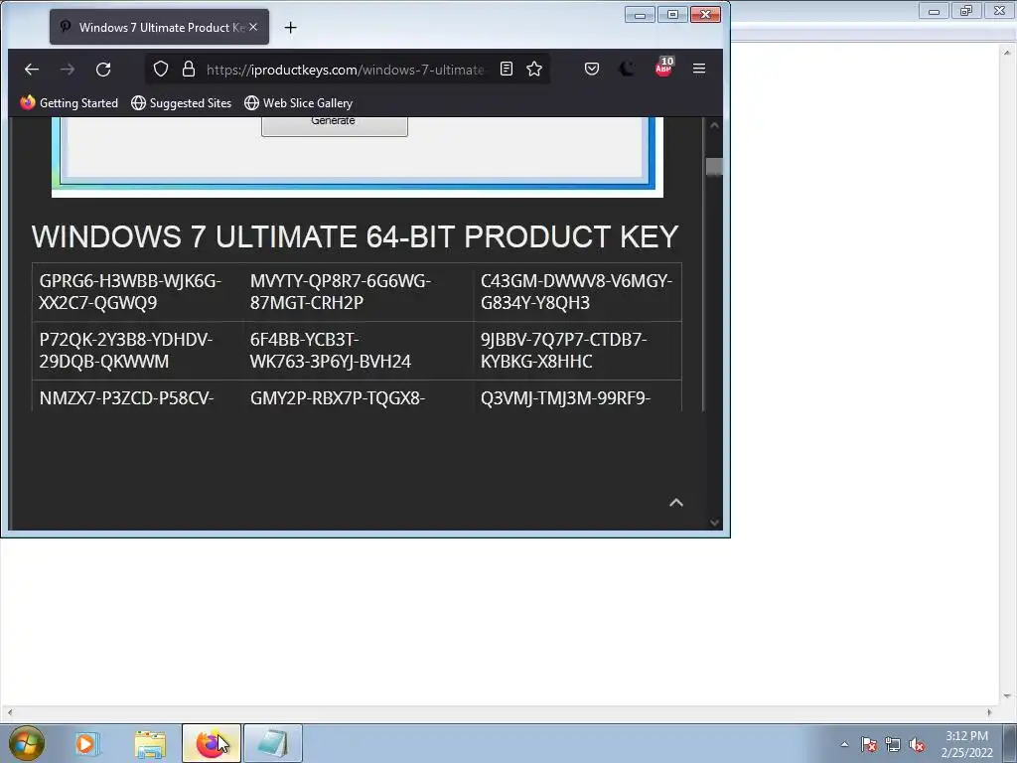
Task: Click key 9JBBV-7Q7P7-CTDB7-KYBKG-X8HHC
Action: [563, 351]
